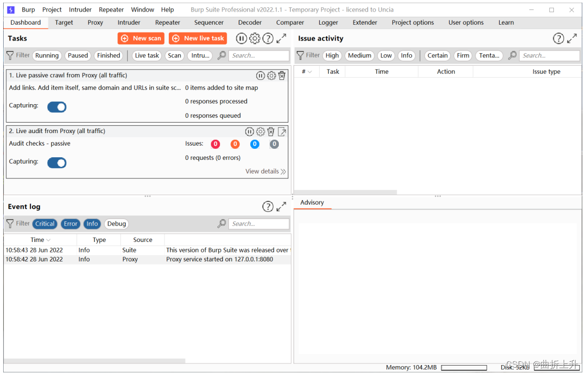Switch to the Repeater tab
Screen dimensions: 586x374
167,23
